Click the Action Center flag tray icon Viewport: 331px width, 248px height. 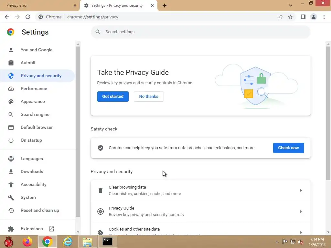click(x=285, y=242)
